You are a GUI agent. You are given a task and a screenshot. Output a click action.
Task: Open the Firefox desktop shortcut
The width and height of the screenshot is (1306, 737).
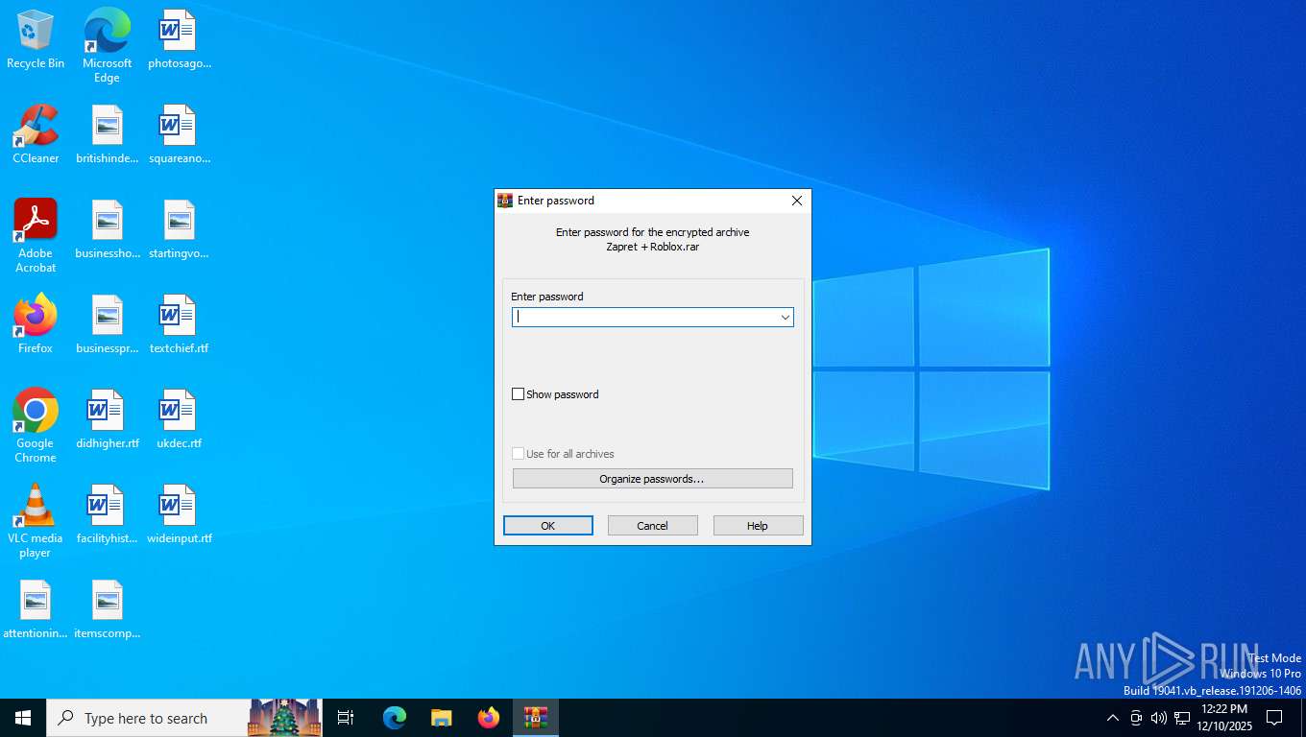[36, 324]
